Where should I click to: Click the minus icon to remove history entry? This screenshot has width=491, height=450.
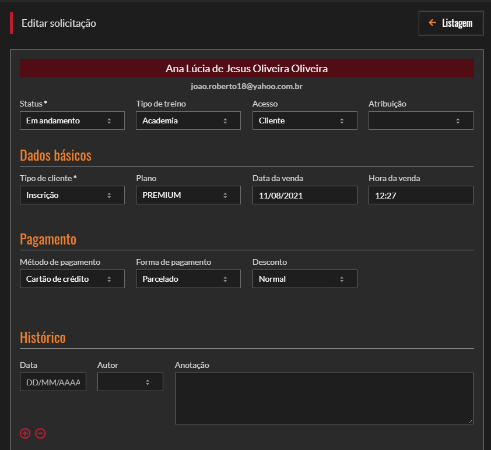pyautogui.click(x=40, y=433)
